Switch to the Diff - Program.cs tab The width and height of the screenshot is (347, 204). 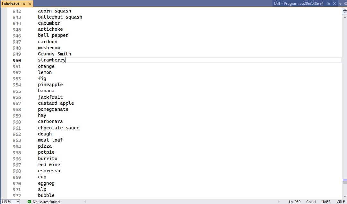296,4
